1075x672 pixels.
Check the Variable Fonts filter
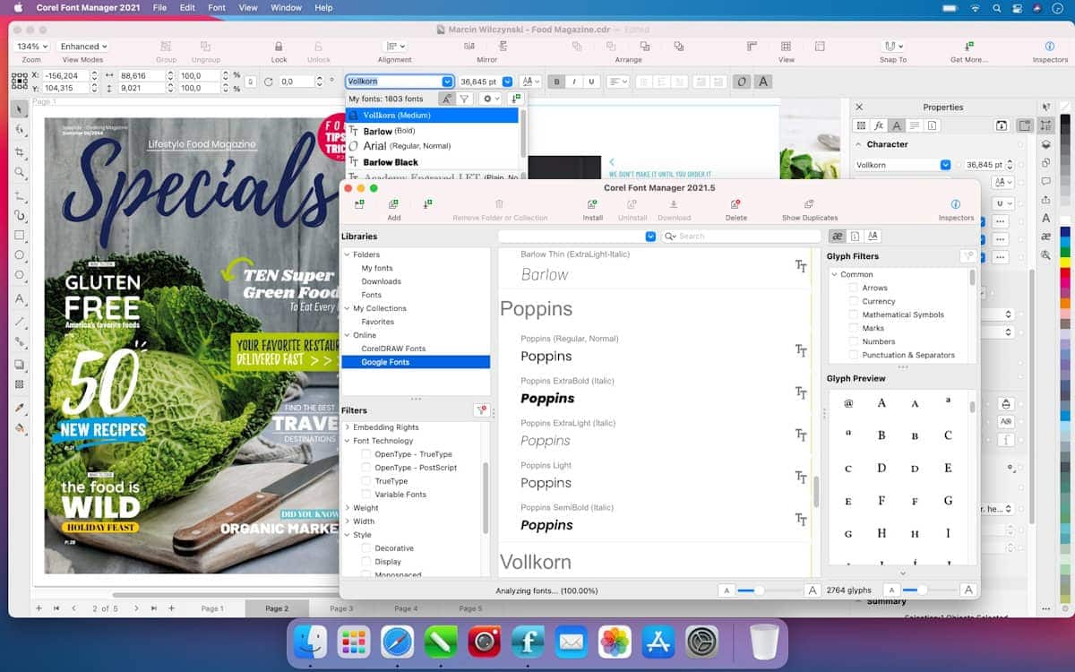[x=365, y=495]
